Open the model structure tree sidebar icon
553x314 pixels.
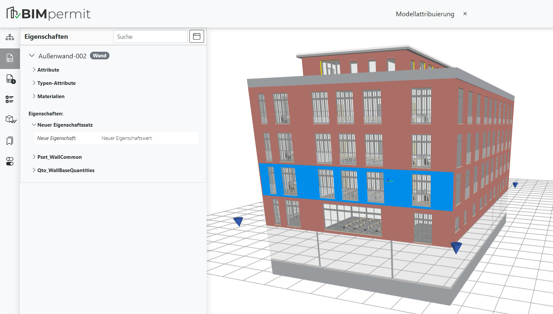[x=10, y=37]
